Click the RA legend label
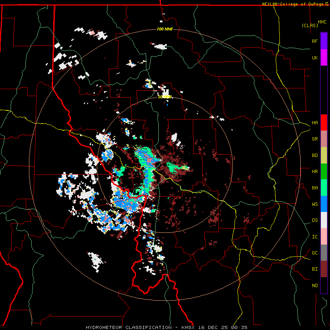330x330 pixels. 315,188
